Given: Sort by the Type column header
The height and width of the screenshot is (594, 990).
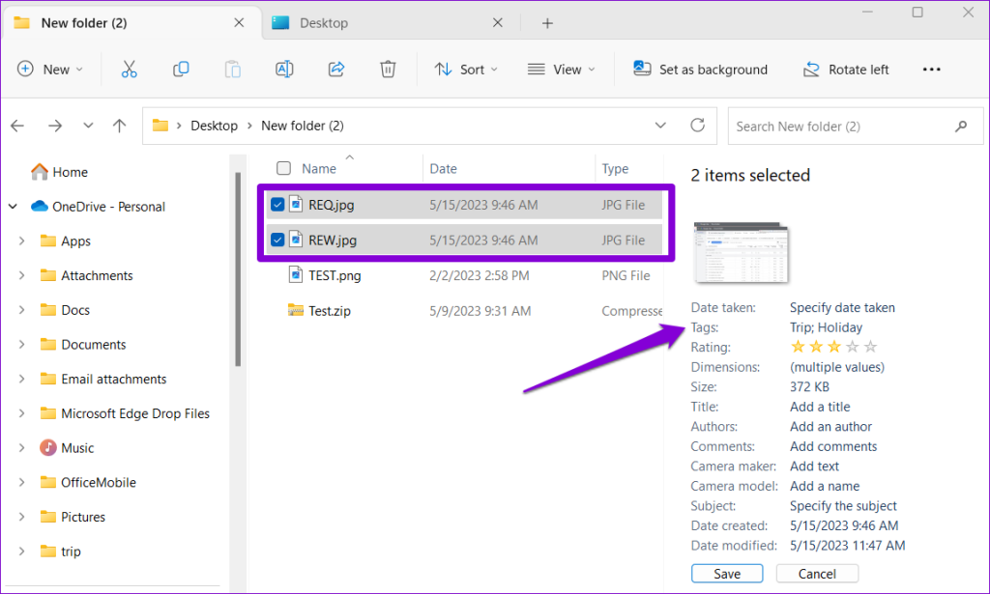Looking at the screenshot, I should 615,168.
